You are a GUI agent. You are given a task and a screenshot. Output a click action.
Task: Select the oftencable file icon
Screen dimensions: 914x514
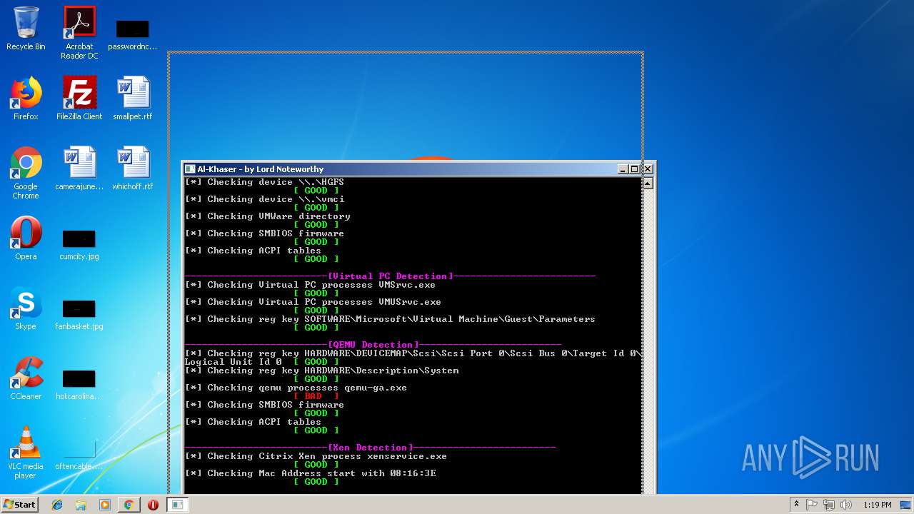[79, 453]
